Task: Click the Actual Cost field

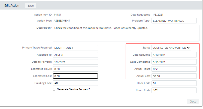Action: coord(174,76)
